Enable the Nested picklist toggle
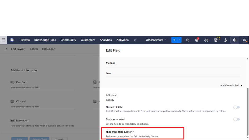 tap(236, 107)
